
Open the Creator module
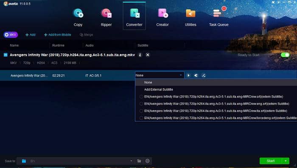coord(163,17)
